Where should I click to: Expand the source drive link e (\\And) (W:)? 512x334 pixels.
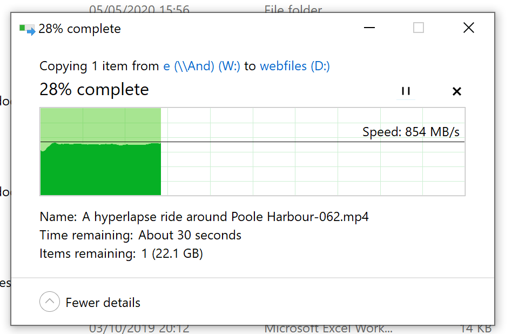pyautogui.click(x=202, y=65)
